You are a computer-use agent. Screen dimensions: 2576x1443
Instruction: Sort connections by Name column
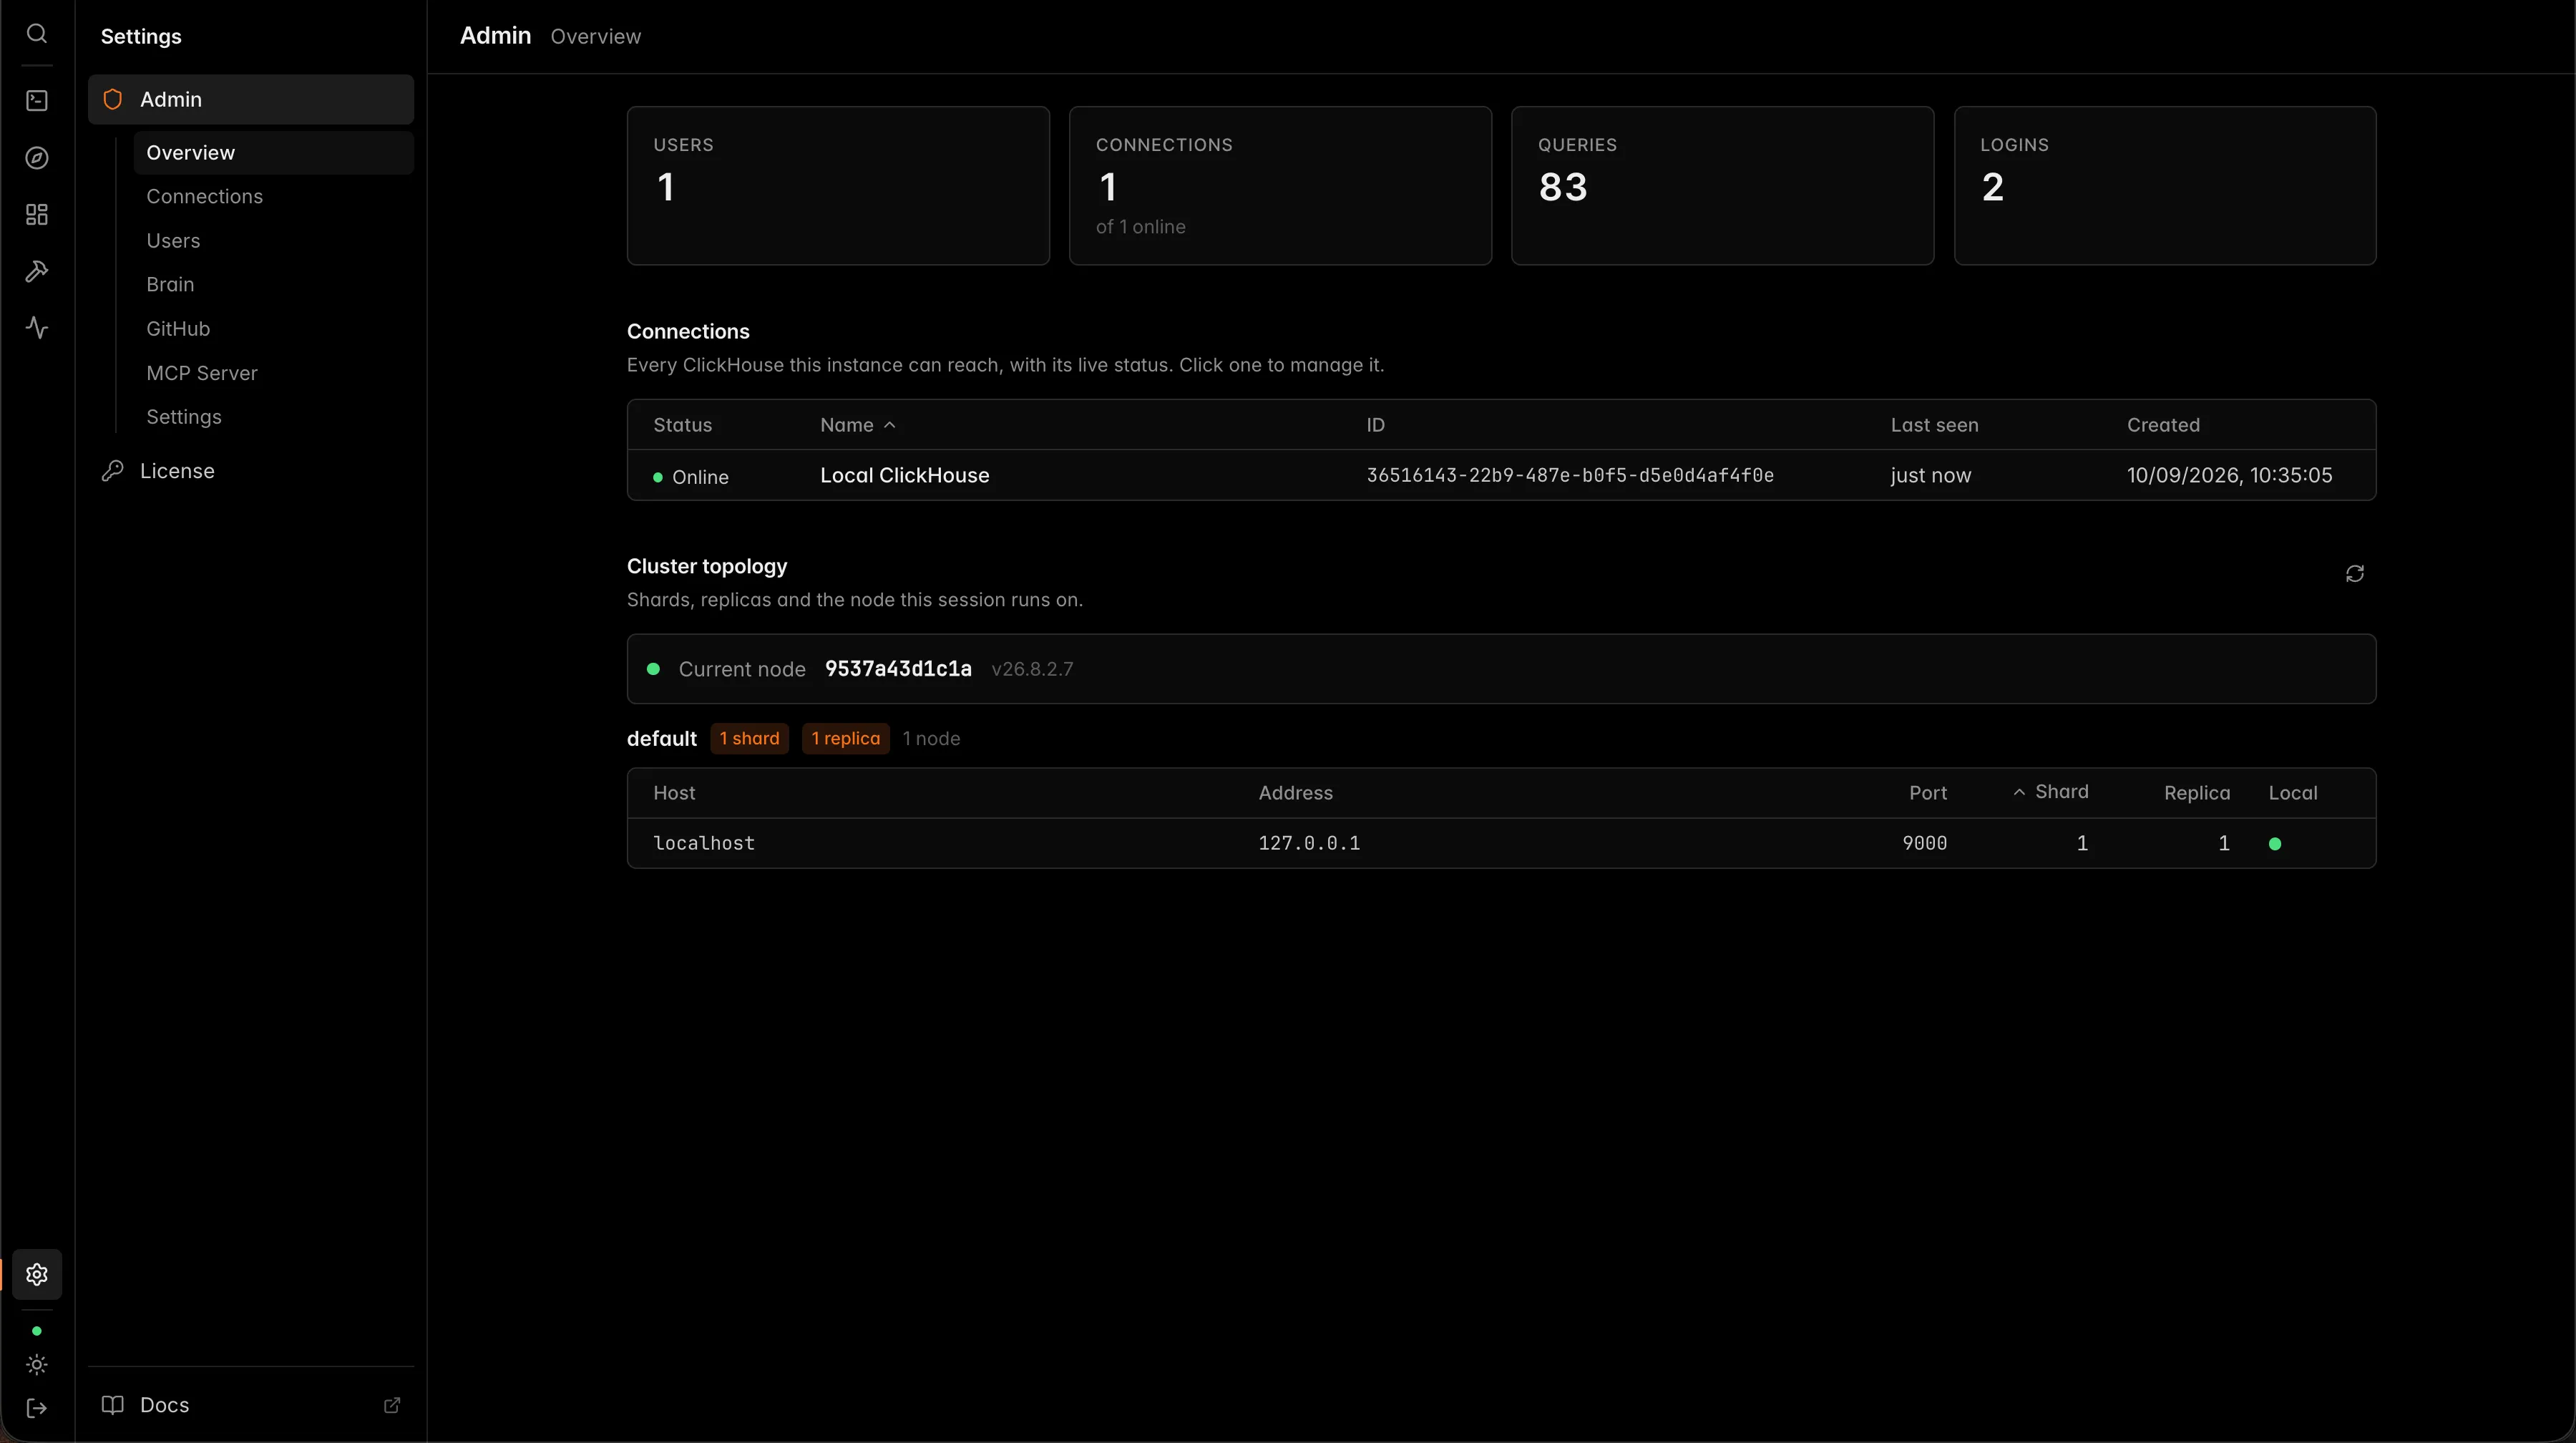(x=857, y=425)
